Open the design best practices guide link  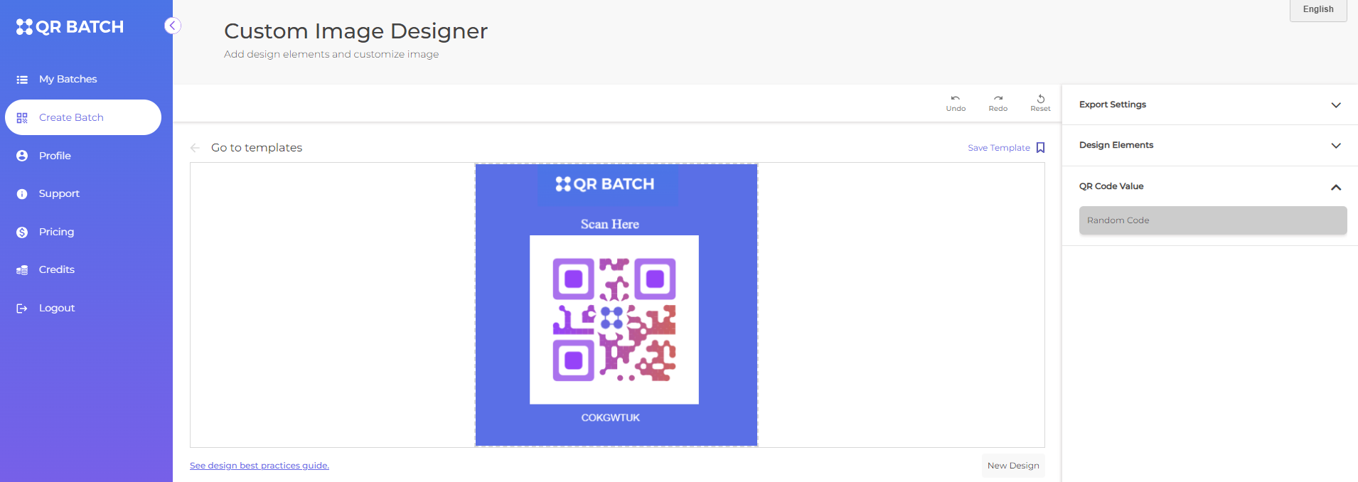[x=260, y=466]
